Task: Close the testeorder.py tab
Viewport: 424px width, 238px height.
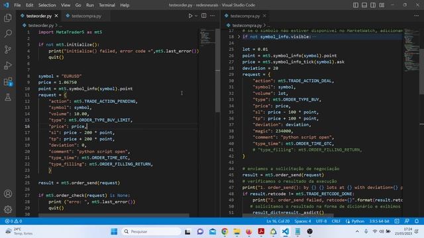Action: 56,16
